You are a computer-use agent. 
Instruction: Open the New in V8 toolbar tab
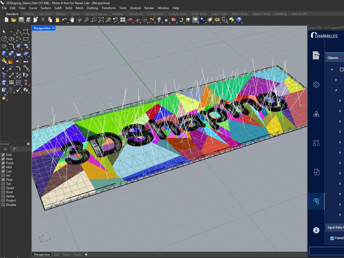point(299,14)
